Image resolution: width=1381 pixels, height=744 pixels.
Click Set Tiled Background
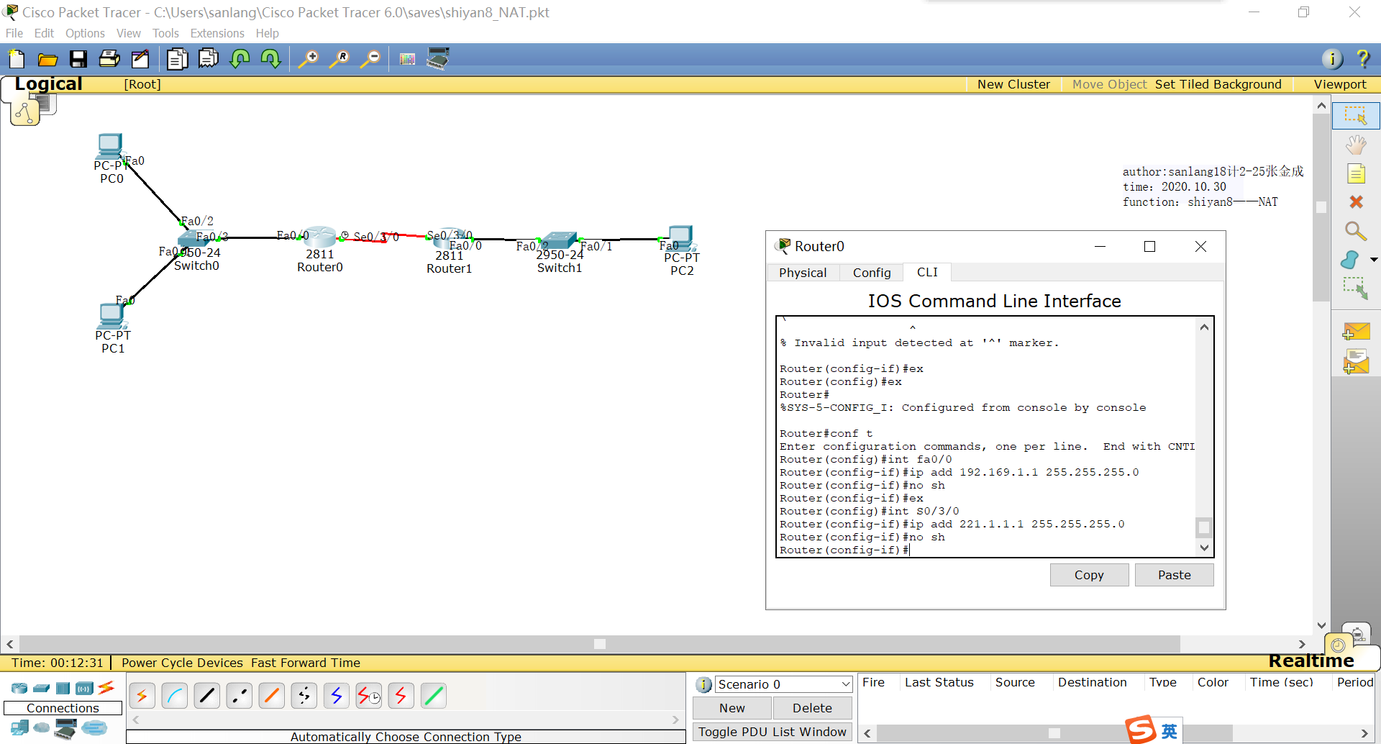pyautogui.click(x=1218, y=84)
